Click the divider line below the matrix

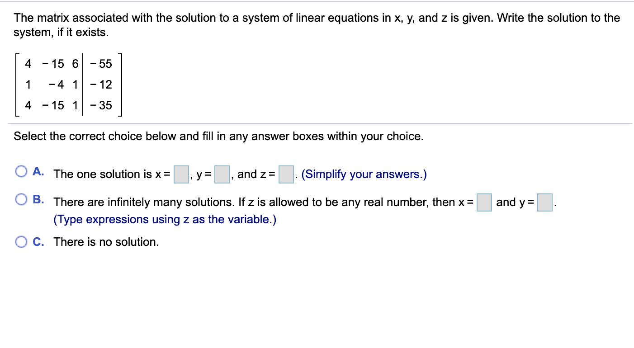pyautogui.click(x=317, y=122)
